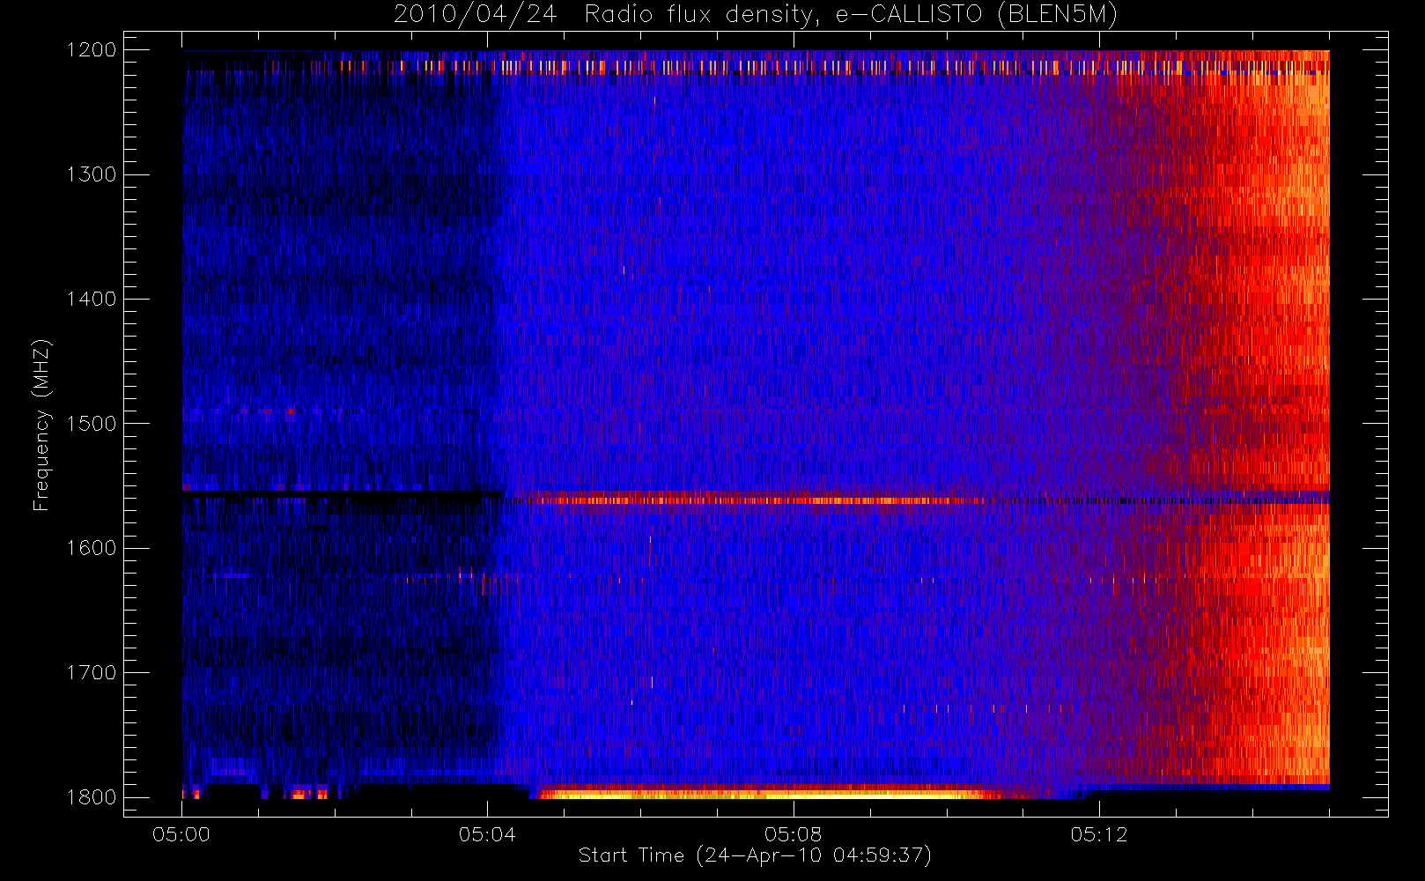
Task: Select the 1200 frequency axis label
Action: pos(92,50)
